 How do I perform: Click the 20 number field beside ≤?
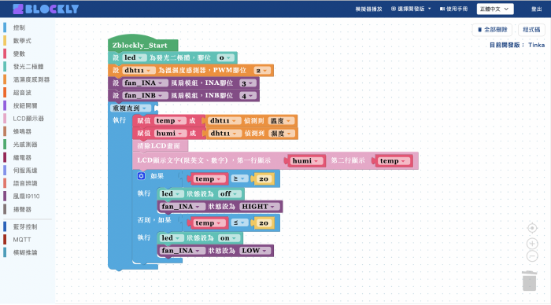pyautogui.click(x=264, y=223)
